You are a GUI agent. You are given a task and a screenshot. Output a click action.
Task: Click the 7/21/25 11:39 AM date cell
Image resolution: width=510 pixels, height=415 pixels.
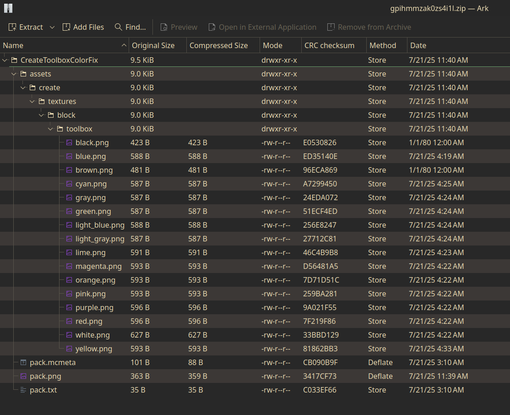[439, 376]
